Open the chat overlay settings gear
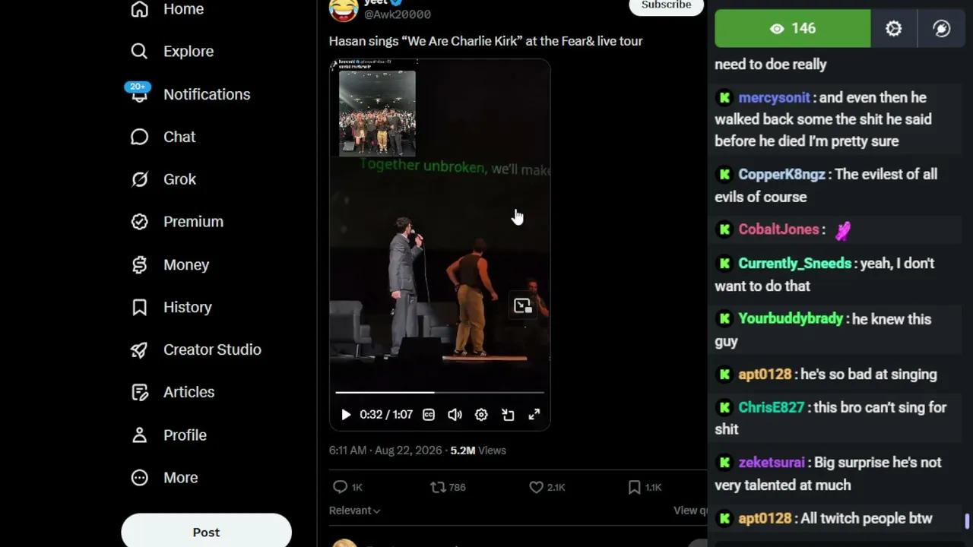973x547 pixels. point(894,29)
